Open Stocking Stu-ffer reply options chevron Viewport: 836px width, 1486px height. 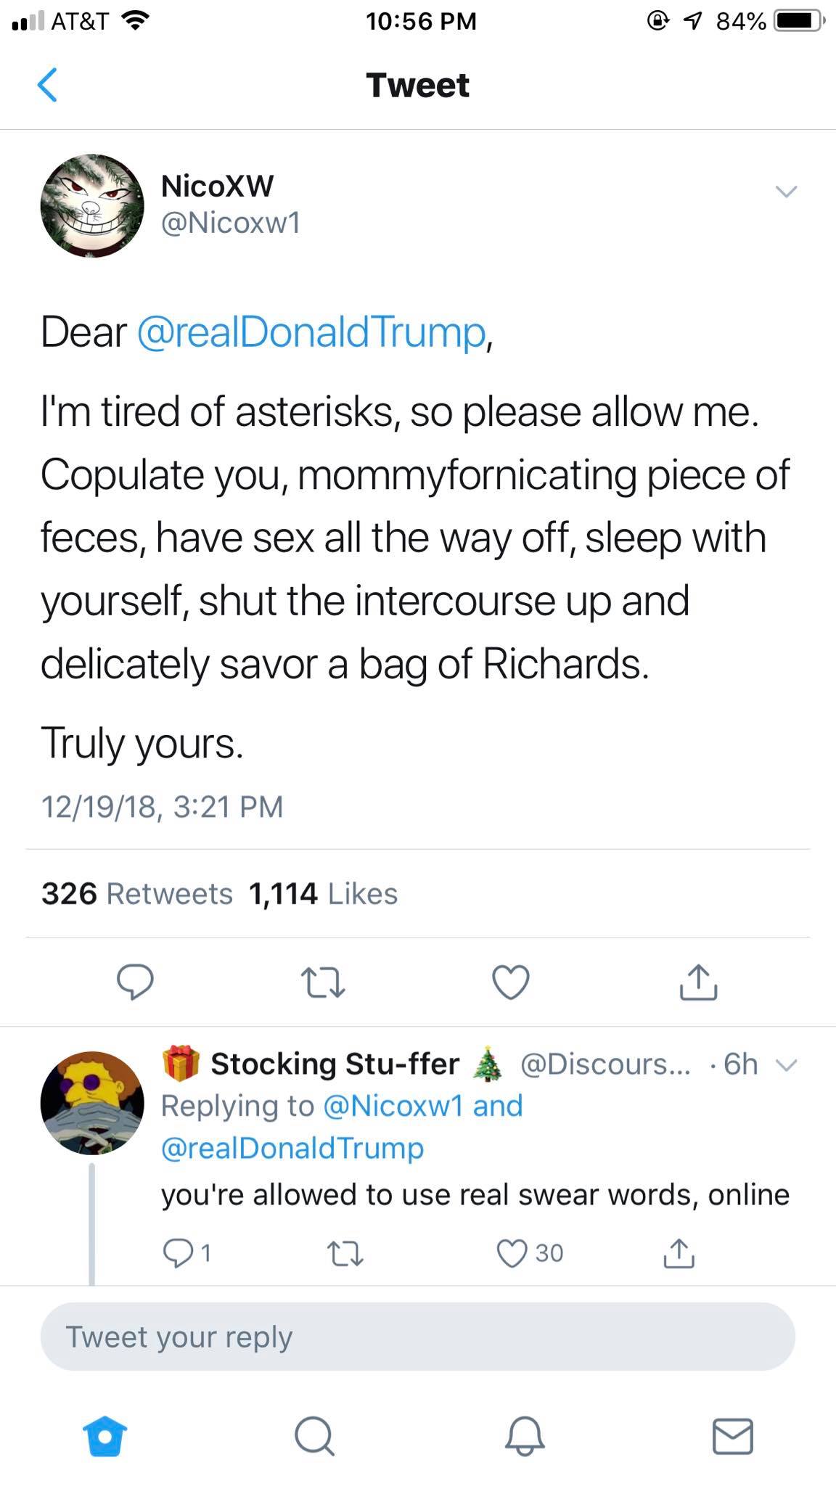tap(787, 1065)
